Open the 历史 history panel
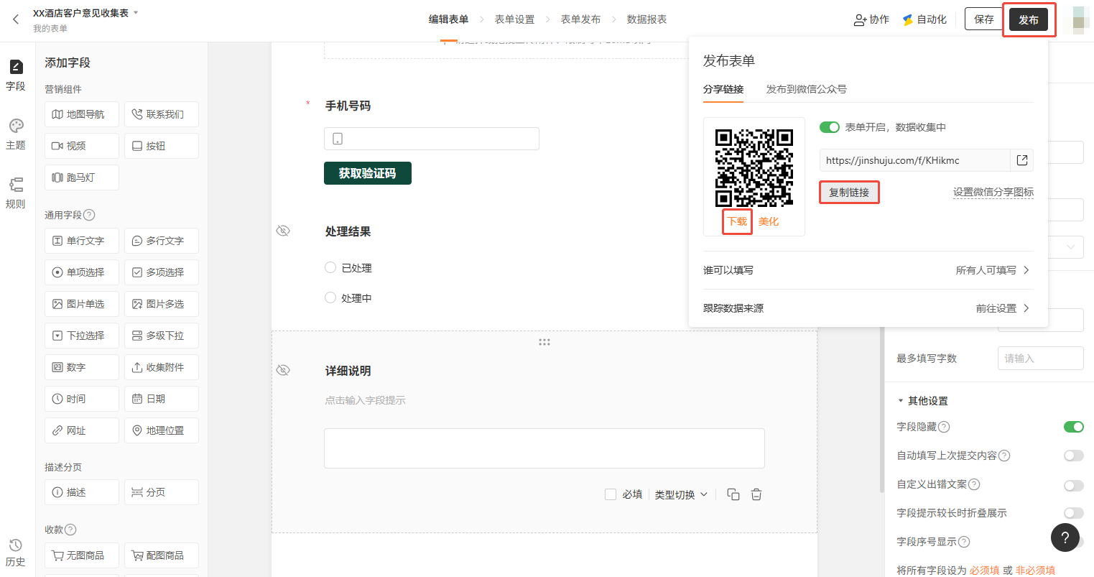The width and height of the screenshot is (1094, 577). pyautogui.click(x=16, y=552)
